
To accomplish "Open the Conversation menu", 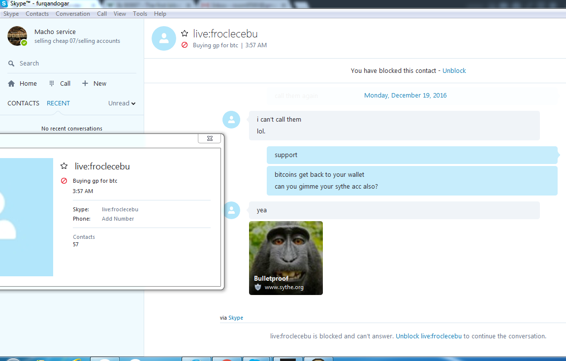I will click(x=72, y=14).
